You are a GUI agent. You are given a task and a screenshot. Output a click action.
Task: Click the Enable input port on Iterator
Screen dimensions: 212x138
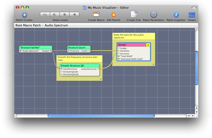click(x=119, y=48)
